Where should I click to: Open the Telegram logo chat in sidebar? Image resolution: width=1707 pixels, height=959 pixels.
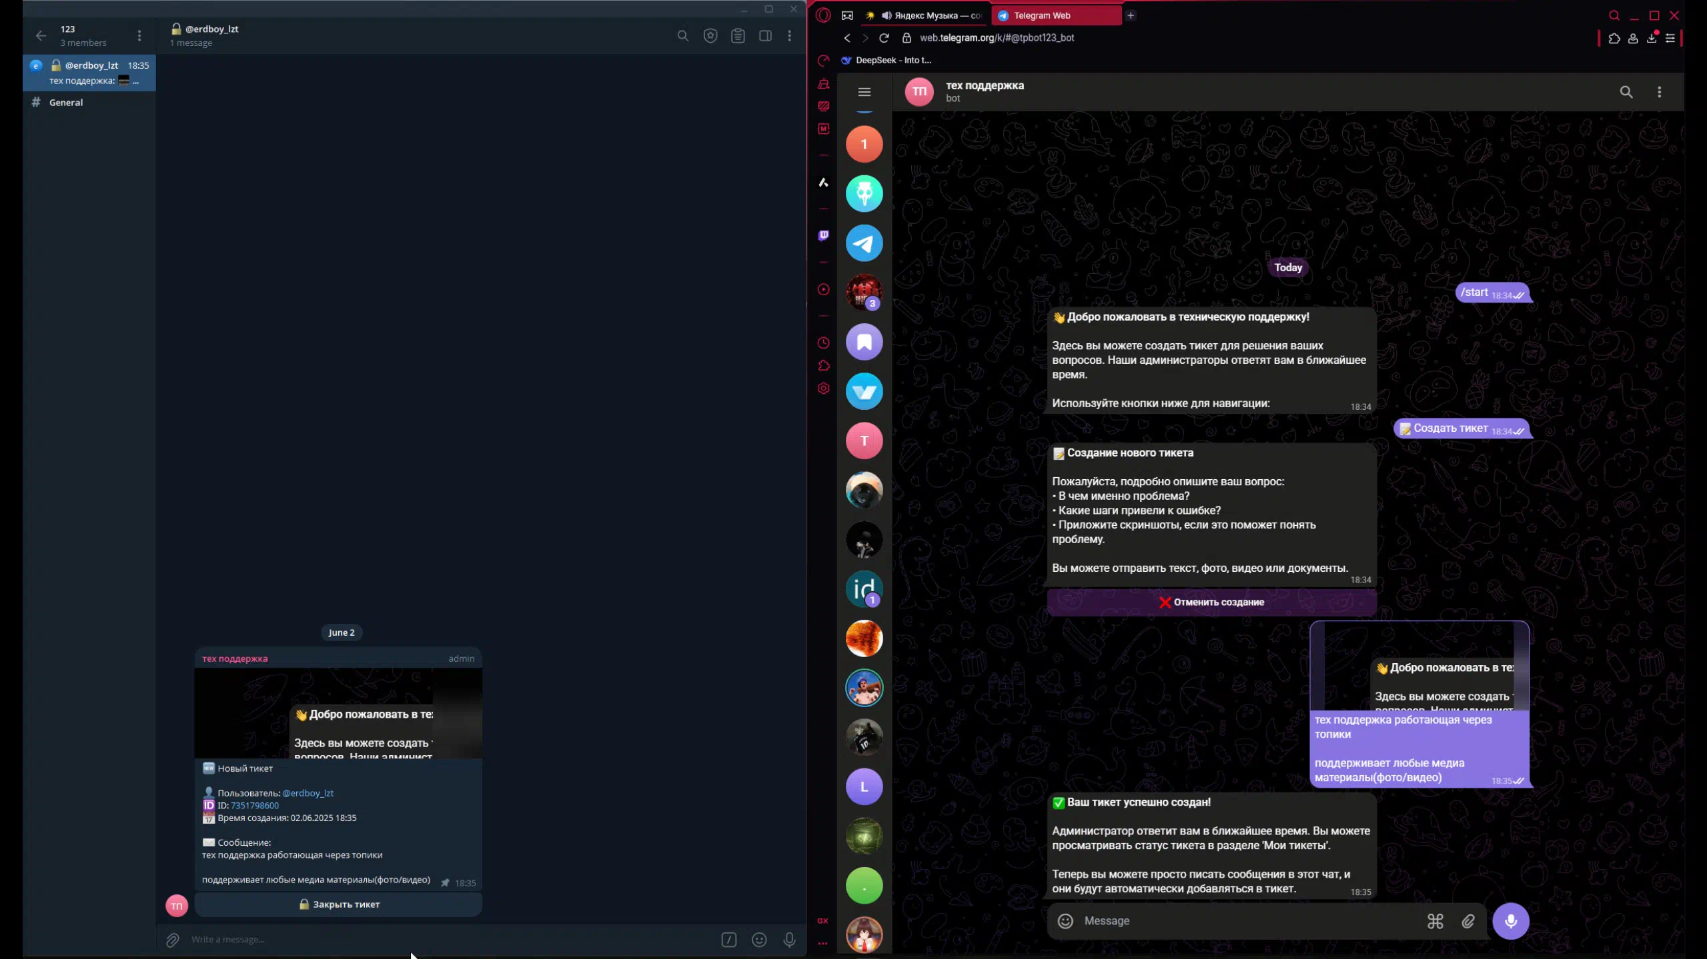[x=865, y=243]
